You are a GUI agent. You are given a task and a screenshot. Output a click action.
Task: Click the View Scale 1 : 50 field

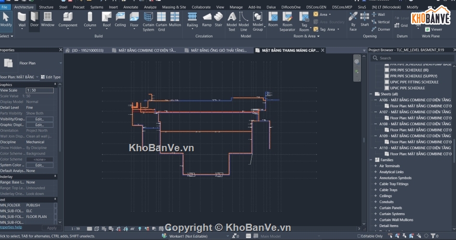(39, 90)
